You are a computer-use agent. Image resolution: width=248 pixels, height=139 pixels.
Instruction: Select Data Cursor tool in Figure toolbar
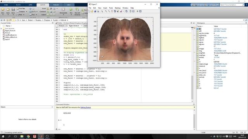click(x=118, y=11)
